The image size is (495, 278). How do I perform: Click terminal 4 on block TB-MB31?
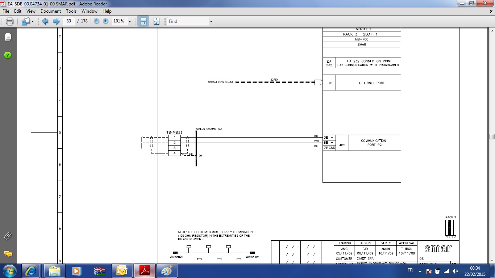(174, 153)
